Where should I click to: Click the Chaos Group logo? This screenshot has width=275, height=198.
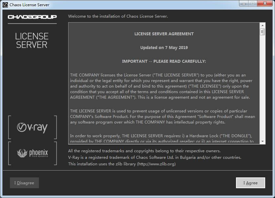tap(32, 17)
